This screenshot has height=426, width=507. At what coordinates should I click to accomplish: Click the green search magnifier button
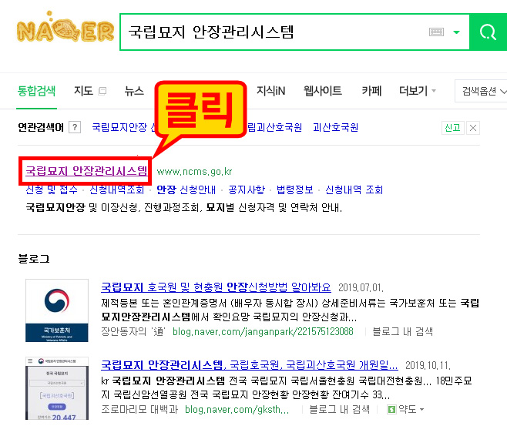(x=488, y=32)
